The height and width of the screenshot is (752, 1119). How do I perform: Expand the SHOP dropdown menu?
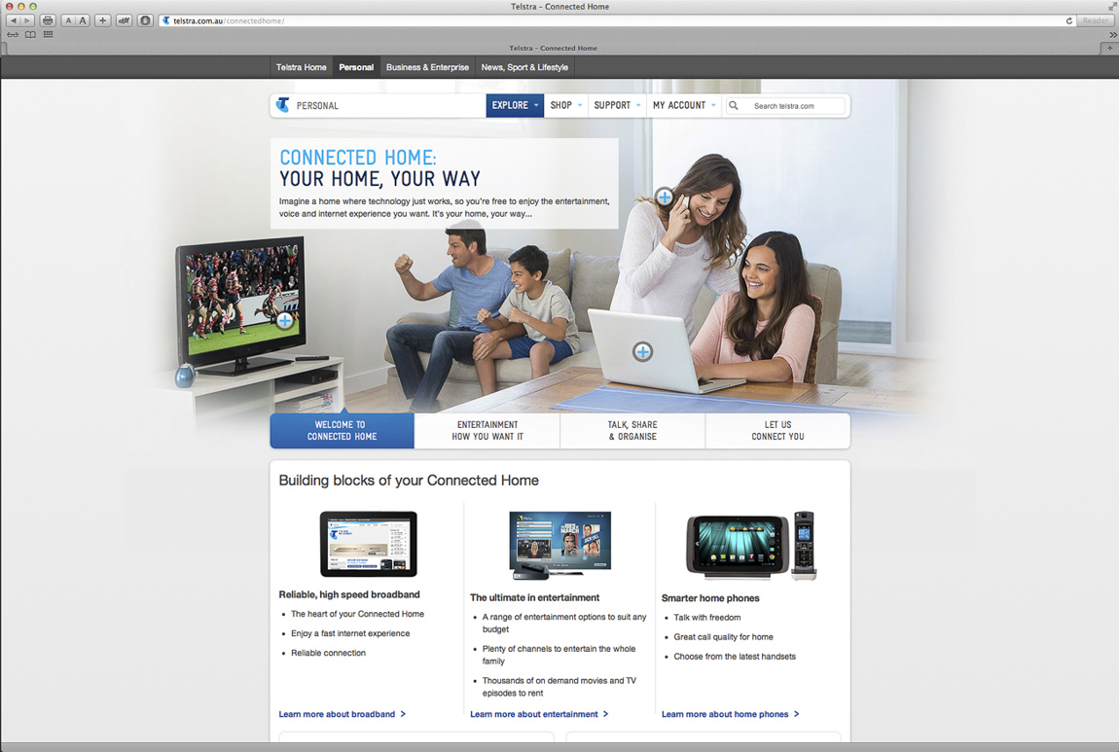tap(566, 105)
